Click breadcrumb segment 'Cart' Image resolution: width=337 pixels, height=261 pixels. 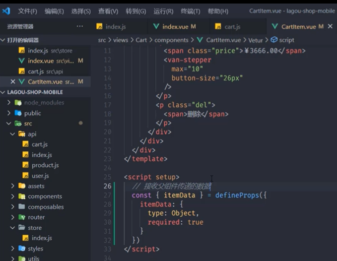point(141,40)
